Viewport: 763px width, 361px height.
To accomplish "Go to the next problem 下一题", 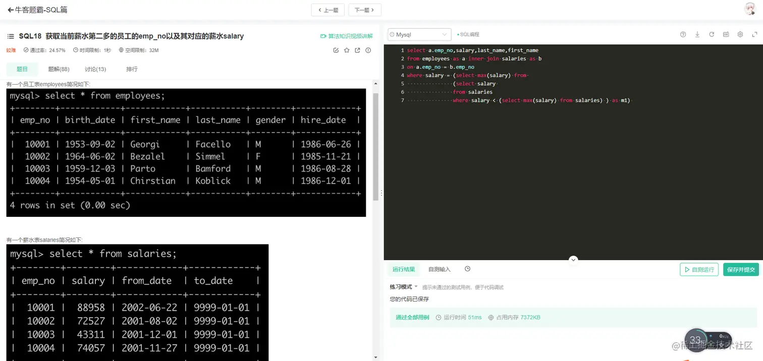I will pyautogui.click(x=364, y=10).
